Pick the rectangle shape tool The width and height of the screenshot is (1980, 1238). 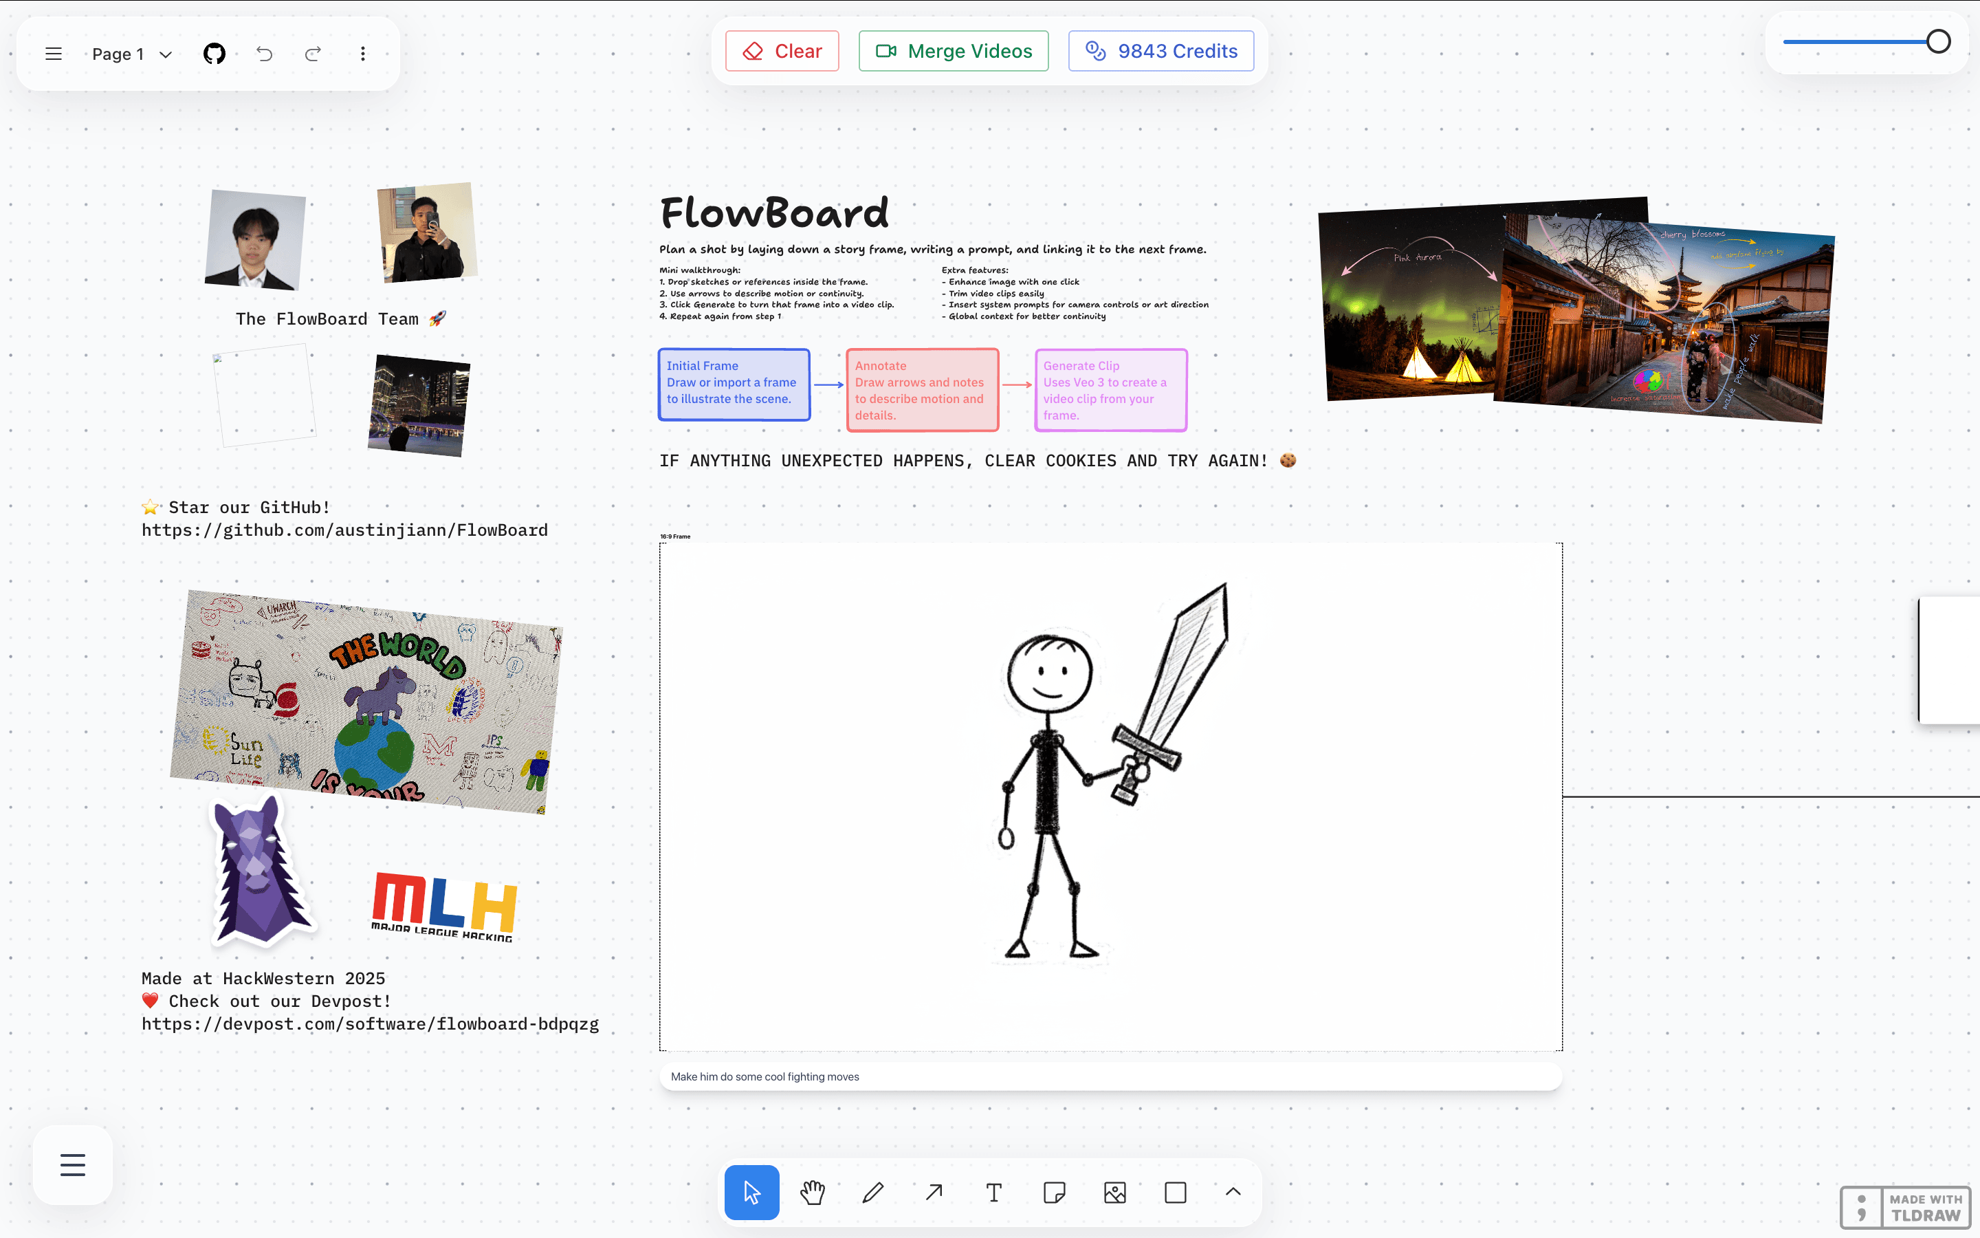pyautogui.click(x=1175, y=1192)
